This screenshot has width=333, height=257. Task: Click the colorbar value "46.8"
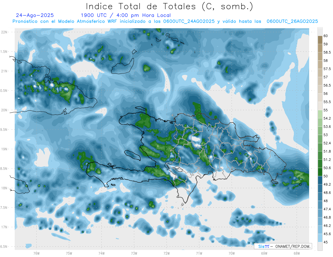tap(327, 217)
